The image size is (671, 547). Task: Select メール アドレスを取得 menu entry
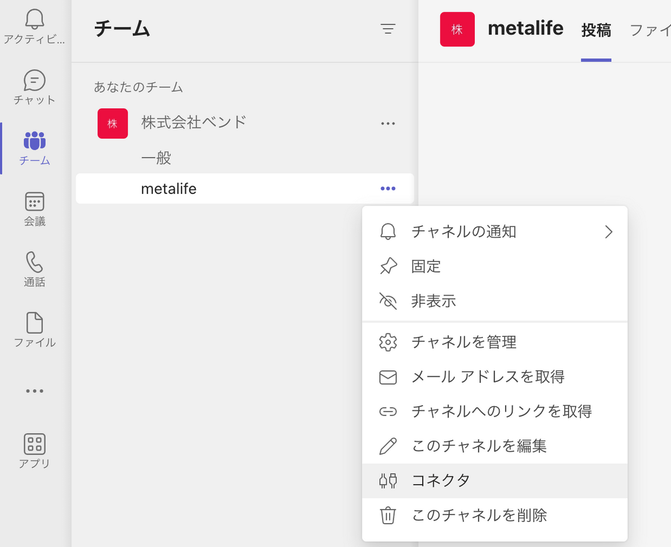click(x=495, y=376)
